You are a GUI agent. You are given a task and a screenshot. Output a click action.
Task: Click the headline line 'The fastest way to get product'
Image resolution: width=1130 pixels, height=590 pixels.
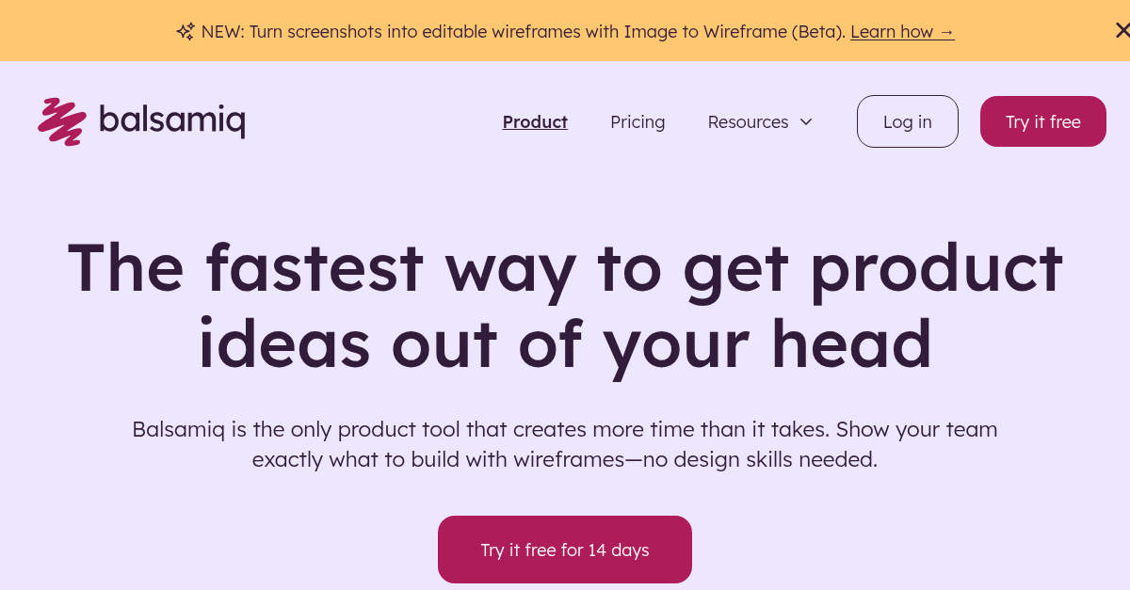[x=565, y=266]
